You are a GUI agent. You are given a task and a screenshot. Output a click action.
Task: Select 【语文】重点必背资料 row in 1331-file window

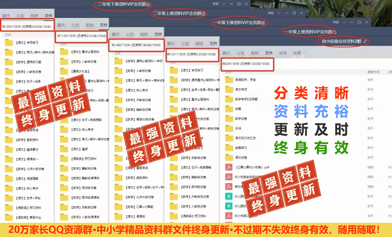[x=193, y=100]
